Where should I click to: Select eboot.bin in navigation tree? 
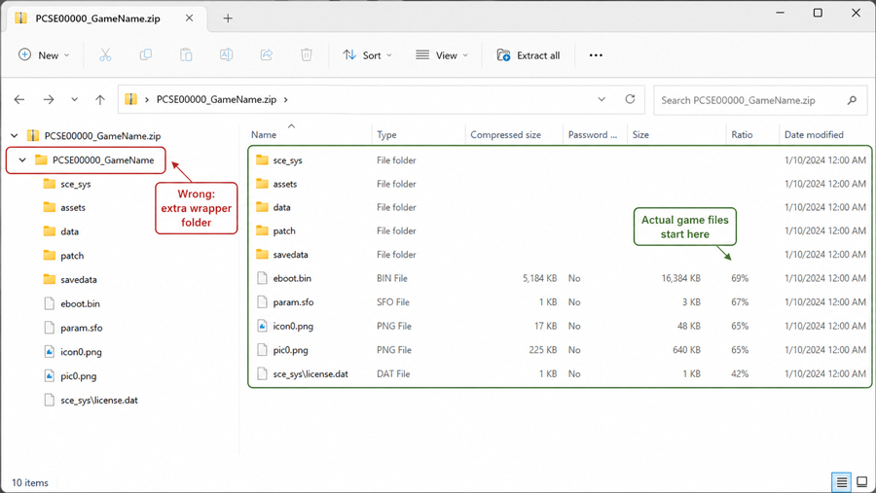pos(72,303)
